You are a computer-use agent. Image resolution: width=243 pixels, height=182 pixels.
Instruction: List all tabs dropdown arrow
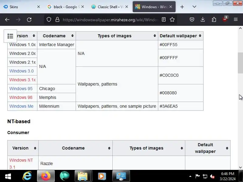[194, 7]
